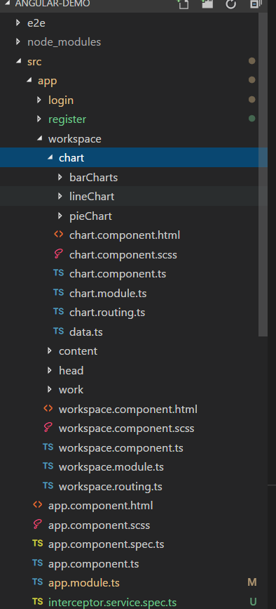Expand the pieChart folder arrow

[60, 216]
